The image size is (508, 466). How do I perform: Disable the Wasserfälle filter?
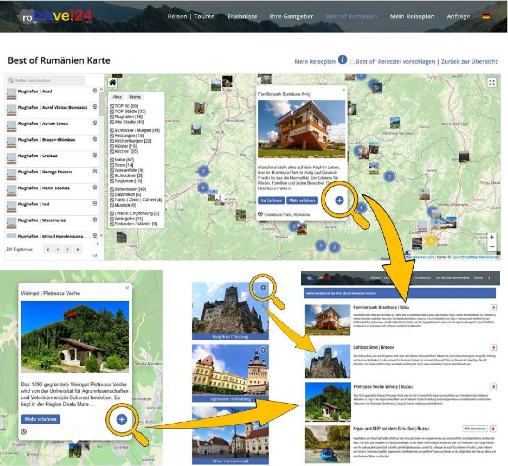click(112, 170)
